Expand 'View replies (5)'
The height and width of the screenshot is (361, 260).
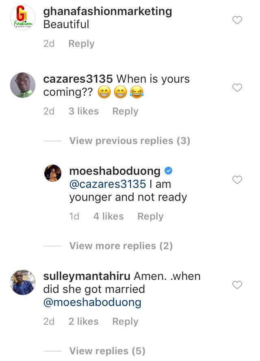click(x=107, y=351)
